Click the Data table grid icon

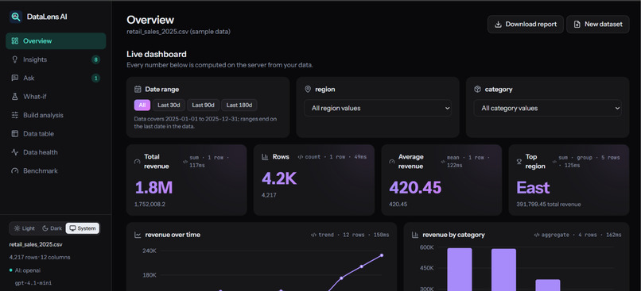tap(15, 134)
